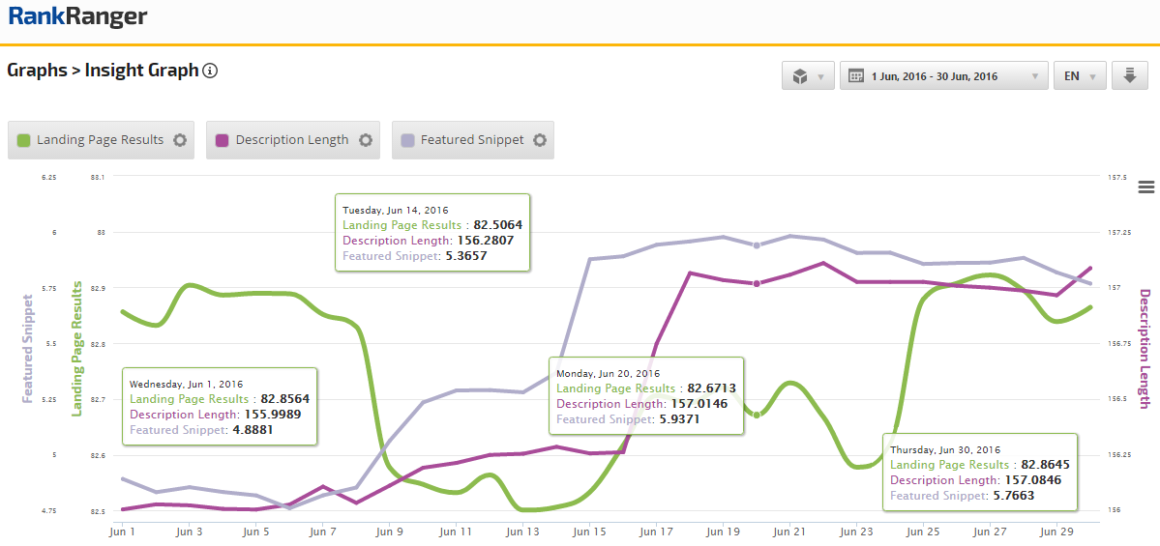The height and width of the screenshot is (546, 1160).
Task: Click the info icon beside Insight Graph
Action: tap(210, 71)
